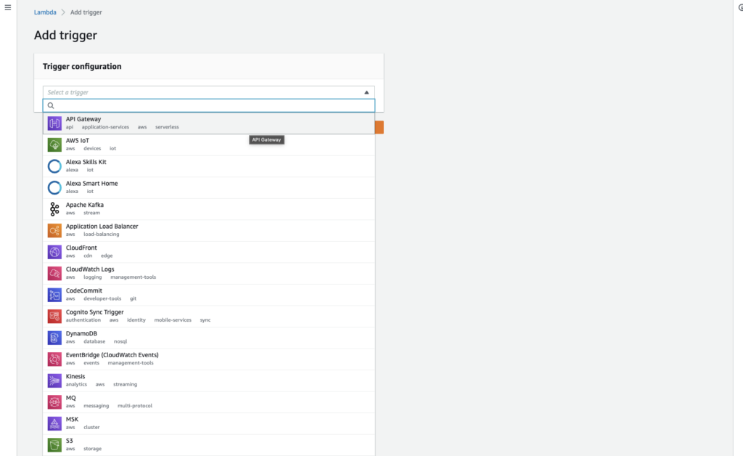Click the EventBridge (CloudWatch Events) icon
The width and height of the screenshot is (743, 456).
54,359
